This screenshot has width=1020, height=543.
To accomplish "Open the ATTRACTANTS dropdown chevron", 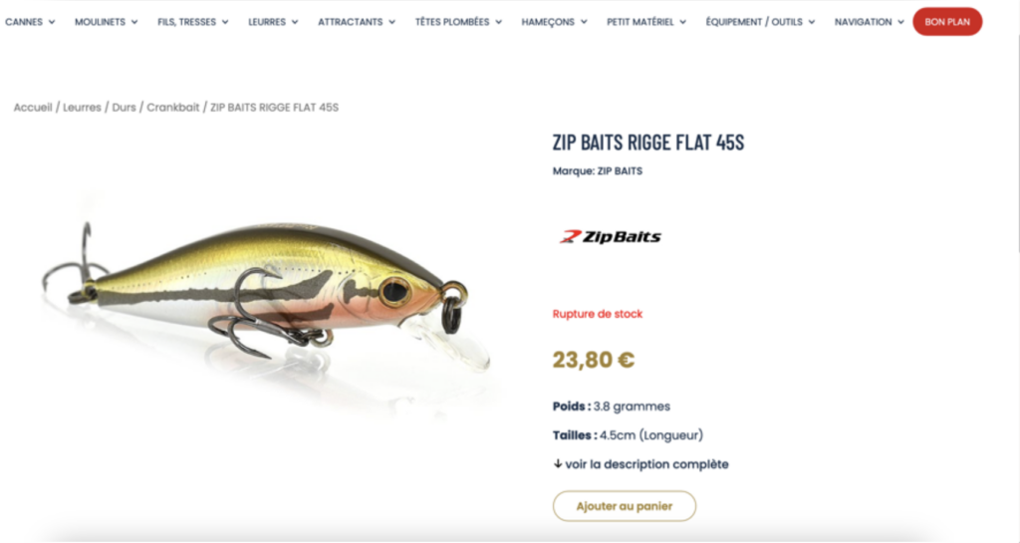I will (x=392, y=22).
